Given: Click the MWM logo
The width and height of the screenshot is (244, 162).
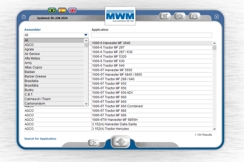Looking at the screenshot, I should pos(120,16).
